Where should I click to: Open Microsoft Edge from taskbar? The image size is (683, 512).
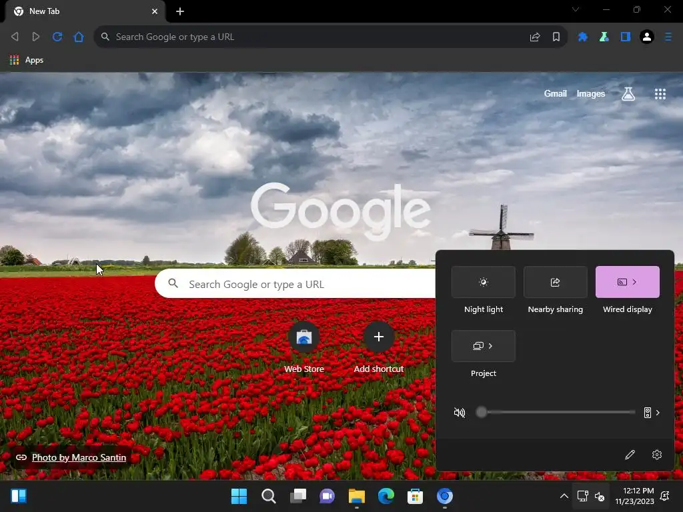[x=386, y=496]
